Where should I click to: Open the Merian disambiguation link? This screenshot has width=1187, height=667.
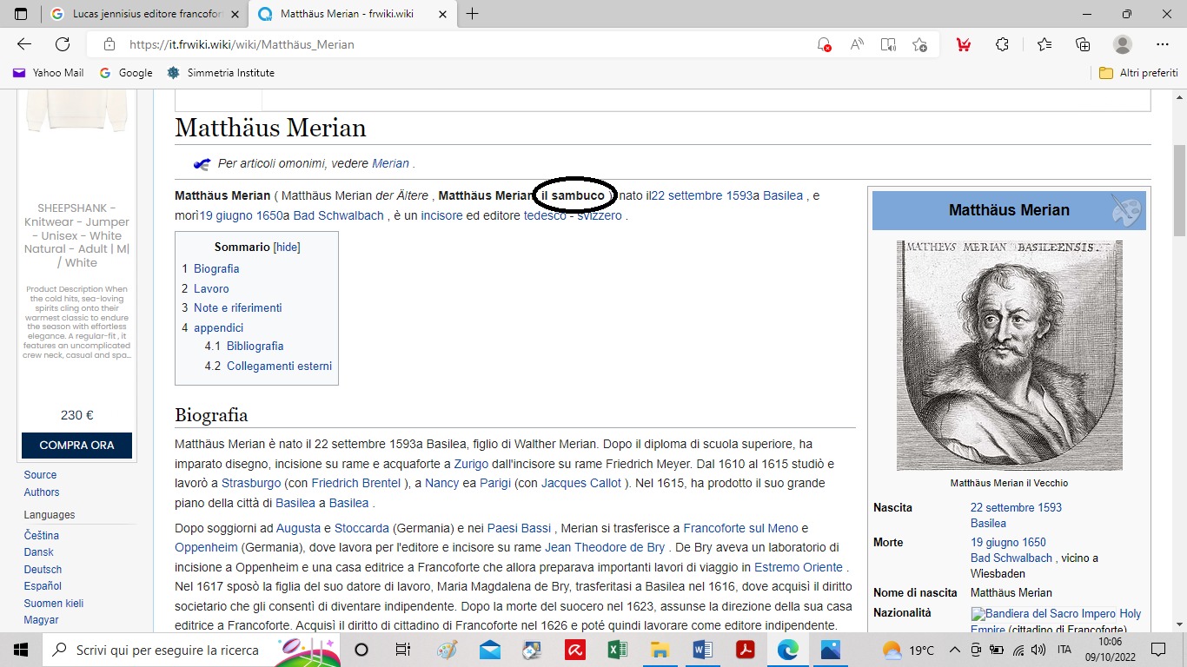pyautogui.click(x=390, y=163)
